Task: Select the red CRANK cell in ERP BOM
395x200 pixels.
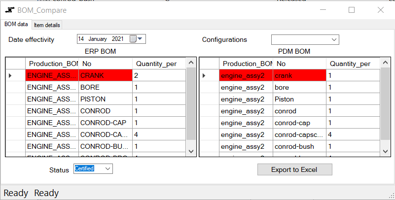Action: click(105, 75)
